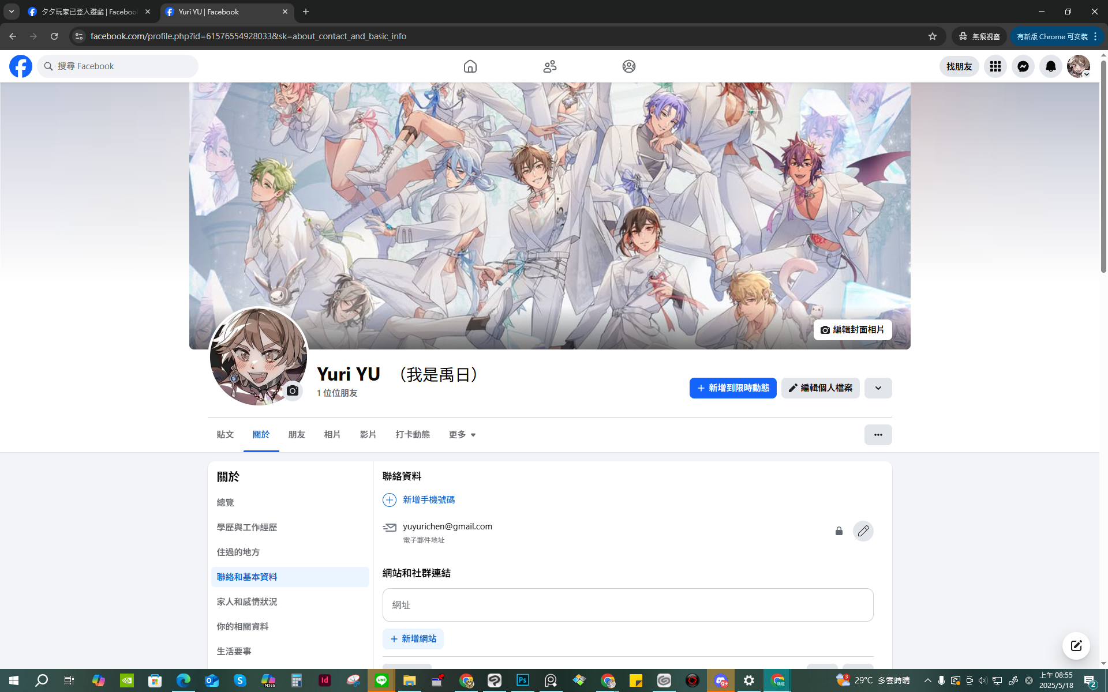Show hidden system tray icons chevron
This screenshot has width=1108, height=692.
(927, 680)
